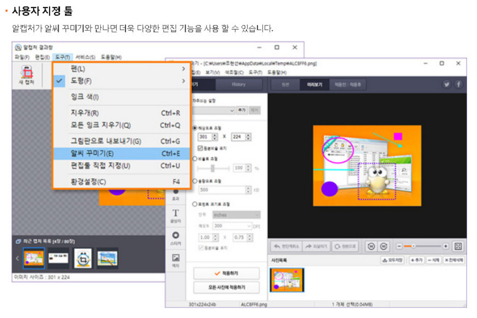Zoom out with the minus icon

399,246
